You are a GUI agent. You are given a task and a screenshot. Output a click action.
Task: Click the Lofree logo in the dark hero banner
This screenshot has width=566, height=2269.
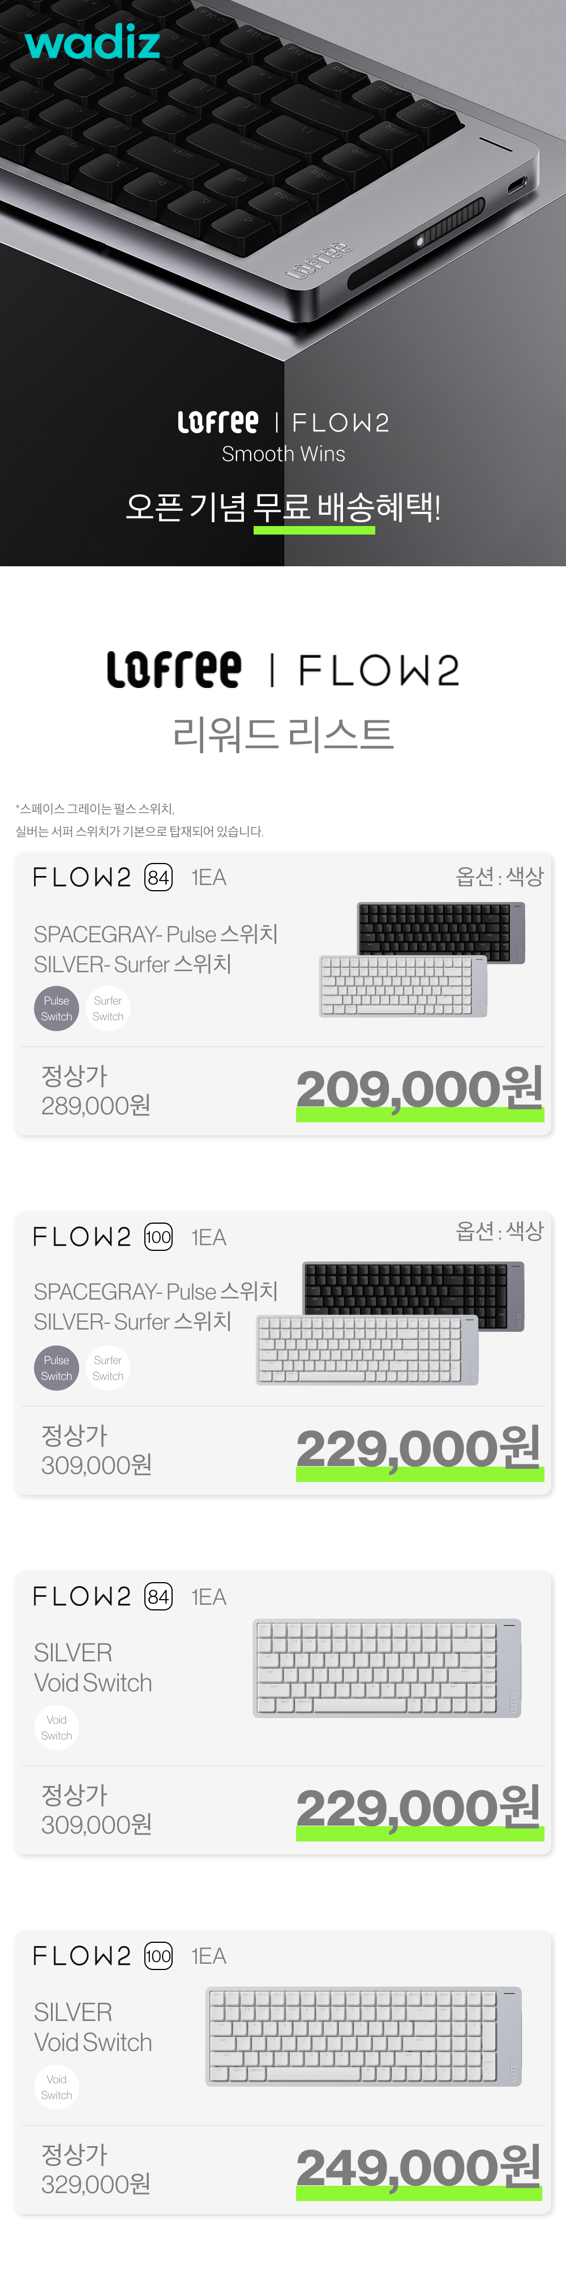[217, 423]
